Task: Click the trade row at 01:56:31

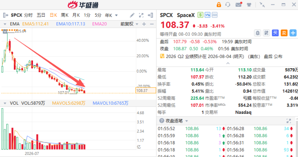Action: point(260,143)
